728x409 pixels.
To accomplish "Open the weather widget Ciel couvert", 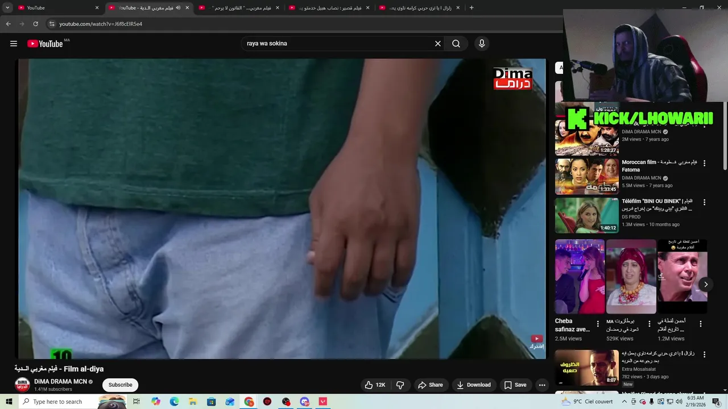I will click(587, 402).
